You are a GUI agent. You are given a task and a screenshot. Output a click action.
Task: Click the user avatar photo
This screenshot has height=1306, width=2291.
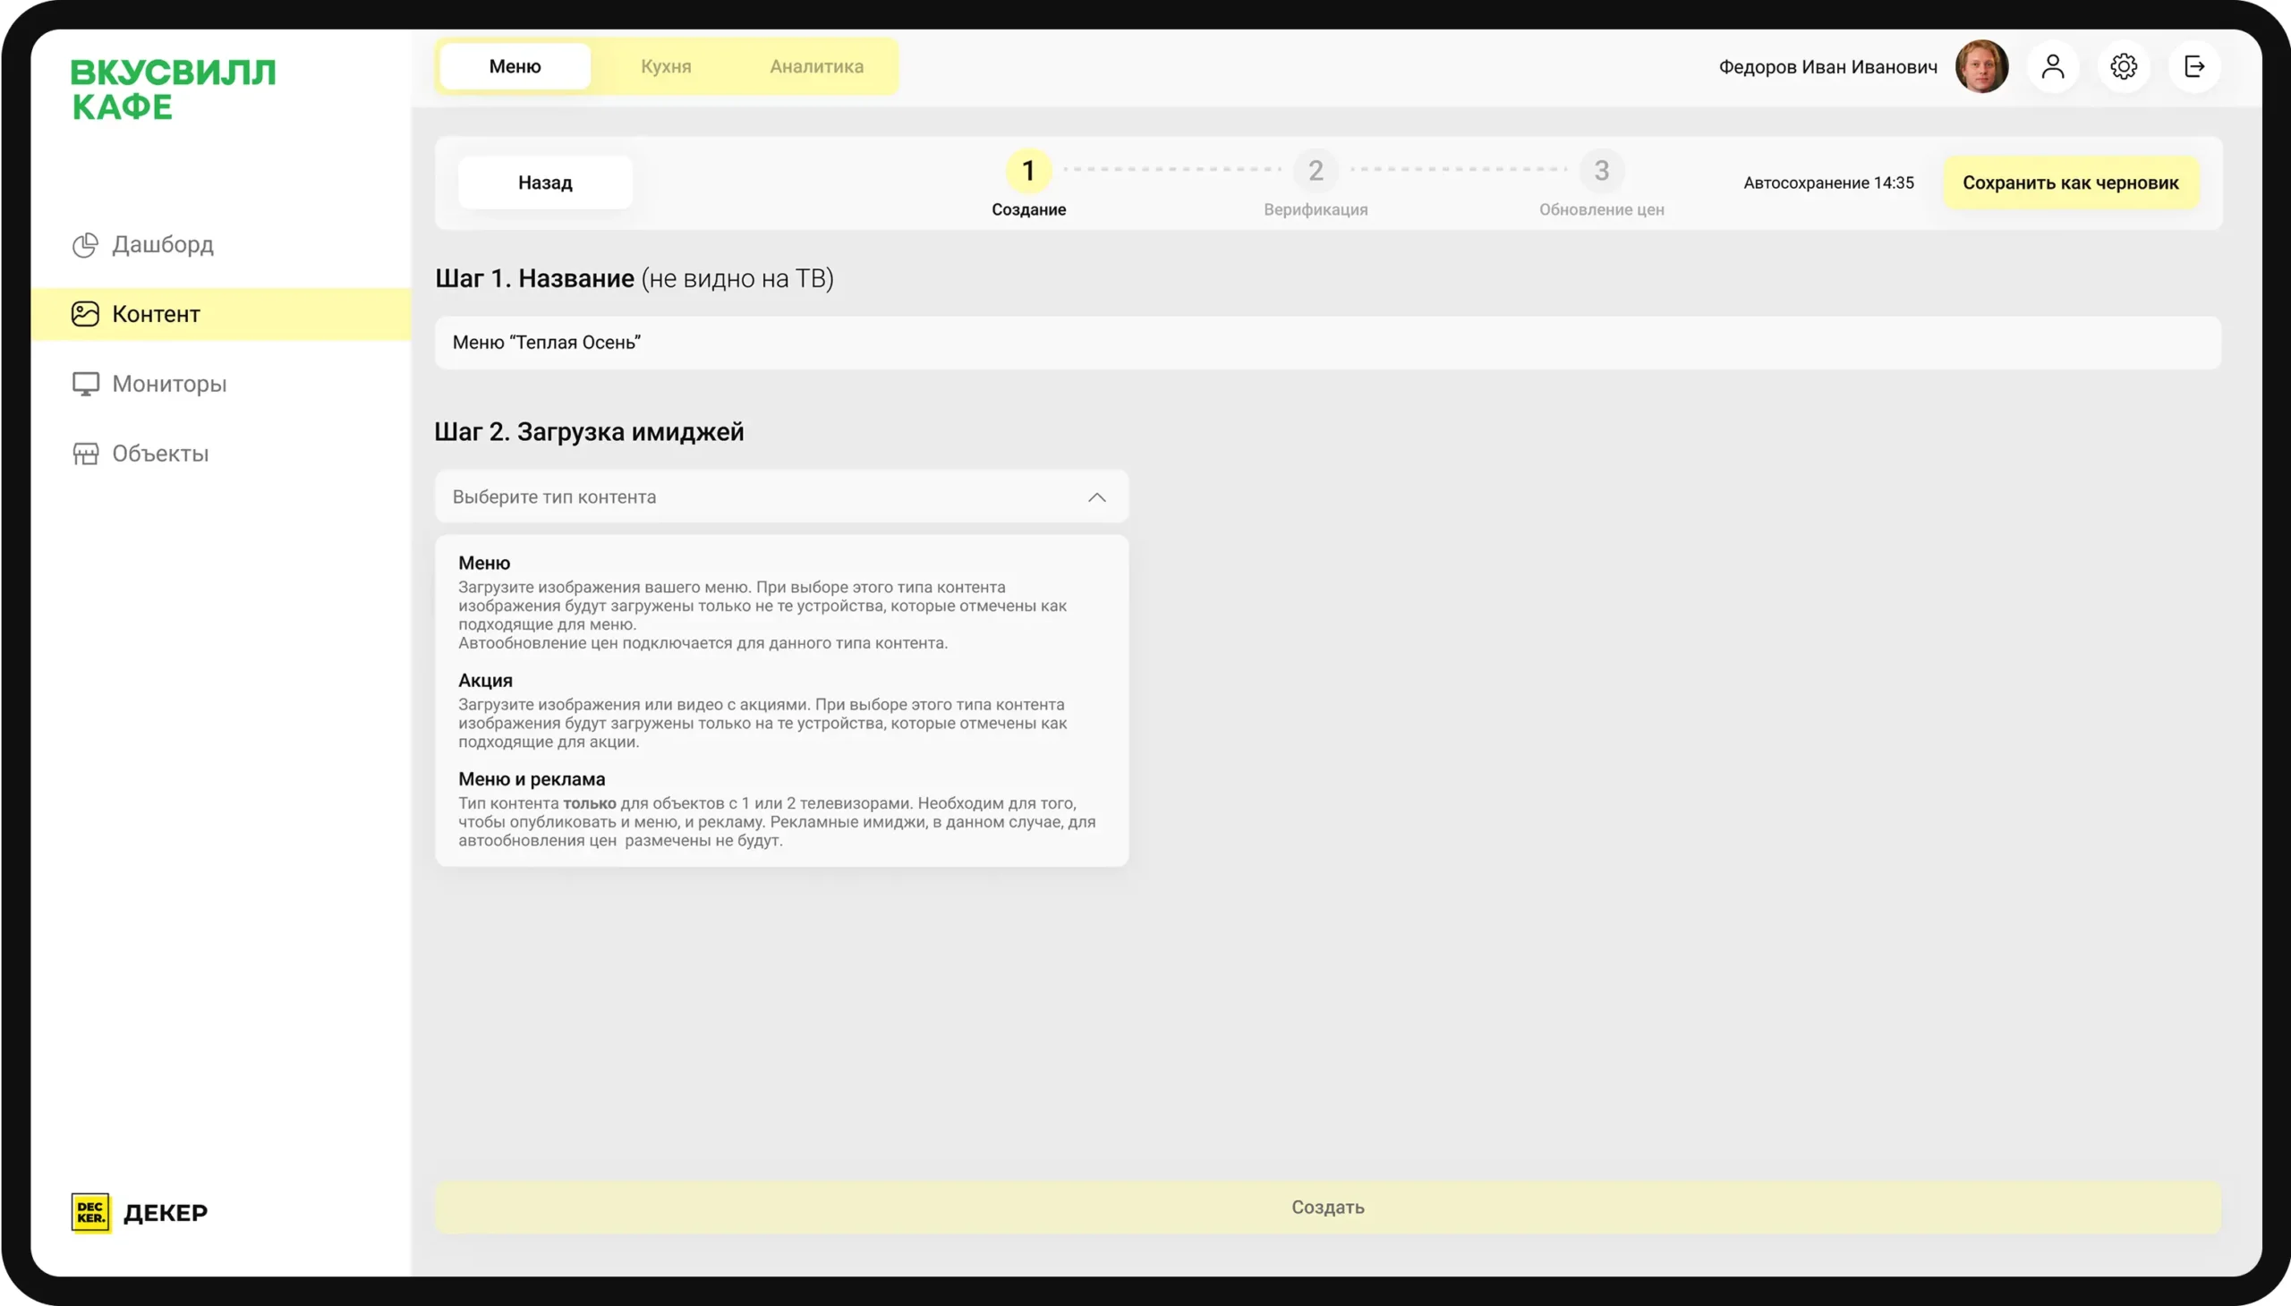(x=1981, y=66)
